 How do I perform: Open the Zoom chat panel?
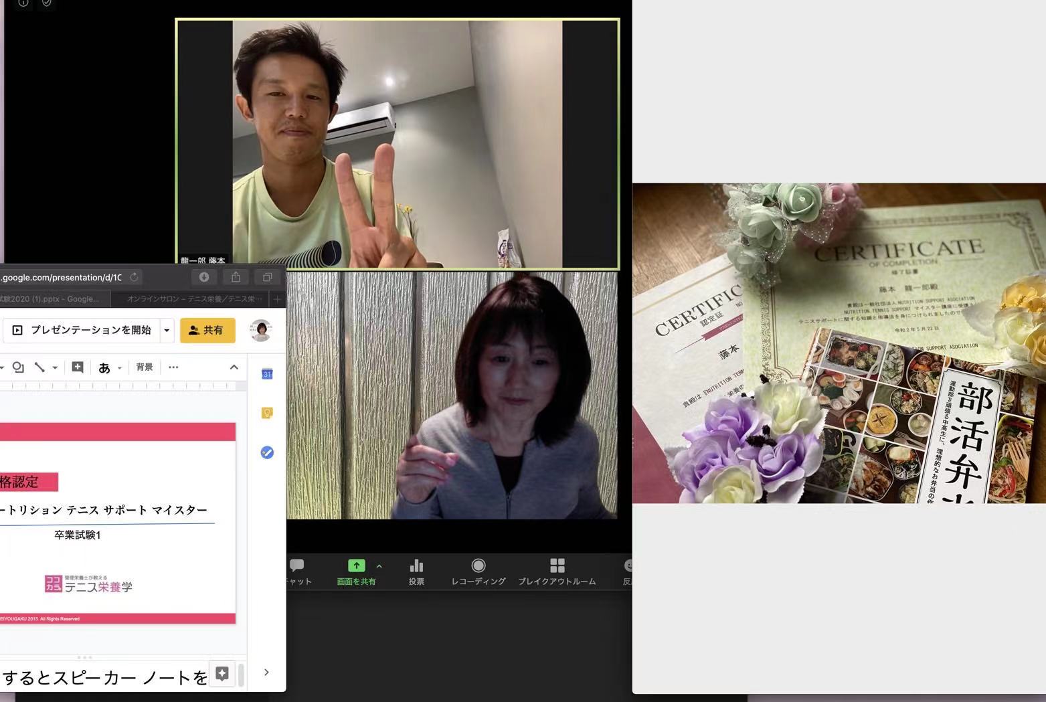click(x=298, y=572)
